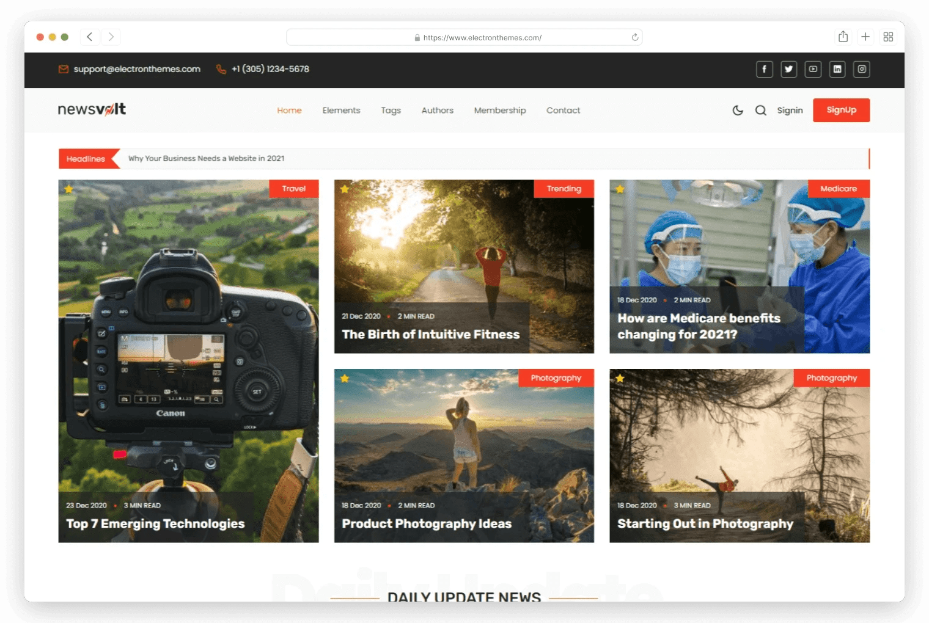The image size is (929, 623).
Task: Click the browser address bar URL field
Action: click(464, 37)
